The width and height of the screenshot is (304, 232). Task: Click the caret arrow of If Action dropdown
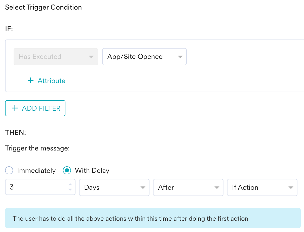tap(291, 188)
